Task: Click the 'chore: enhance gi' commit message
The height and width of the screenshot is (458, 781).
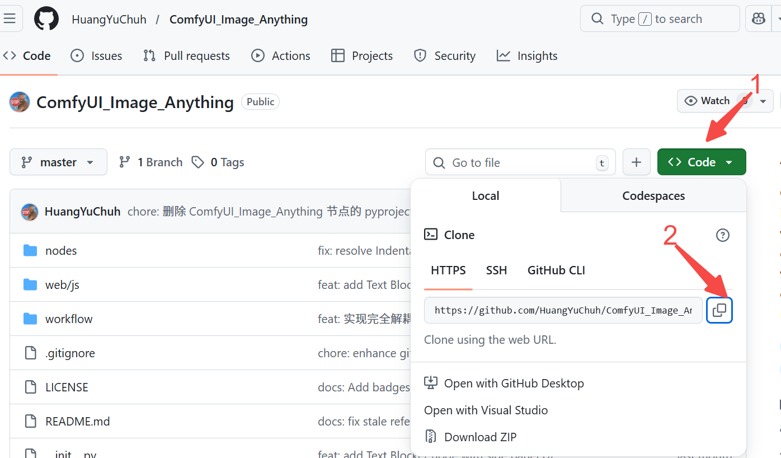Action: [364, 353]
